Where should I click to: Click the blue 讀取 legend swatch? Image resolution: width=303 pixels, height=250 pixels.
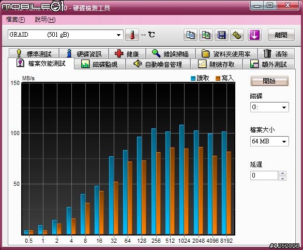193,78
